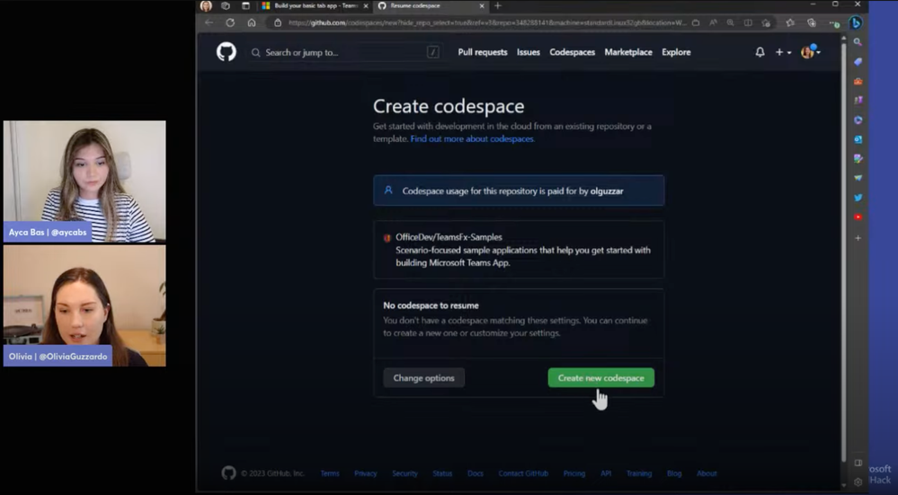The image size is (898, 495).
Task: Close the Resume codespace tab
Action: point(482,5)
